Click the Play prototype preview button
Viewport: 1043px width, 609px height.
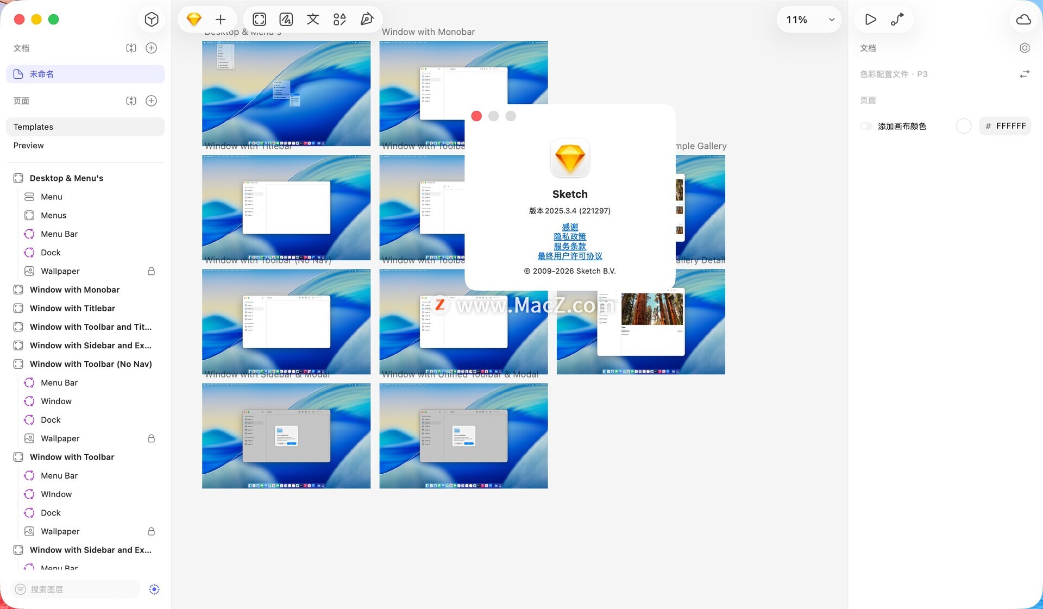point(870,20)
